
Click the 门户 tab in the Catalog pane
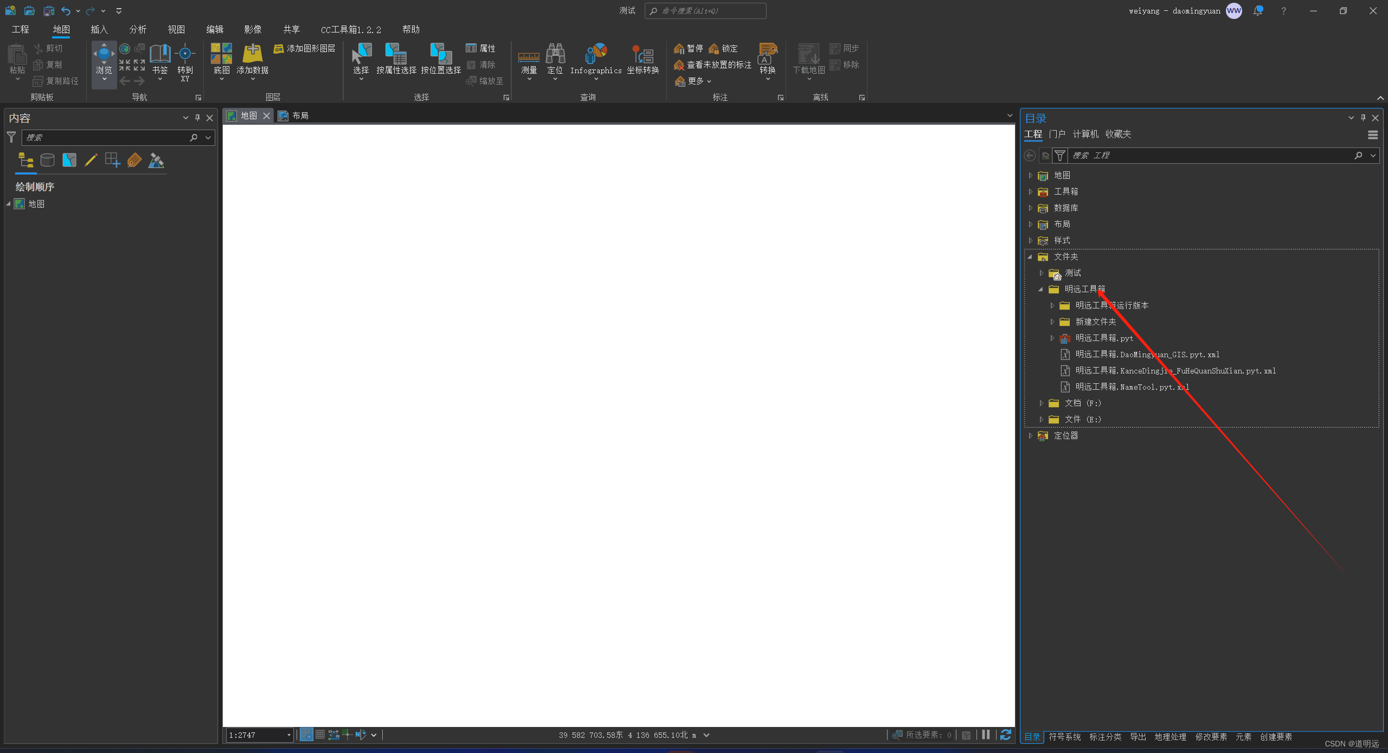click(1057, 134)
